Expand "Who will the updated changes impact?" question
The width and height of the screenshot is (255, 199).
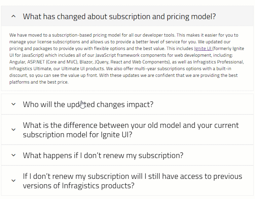point(88,104)
